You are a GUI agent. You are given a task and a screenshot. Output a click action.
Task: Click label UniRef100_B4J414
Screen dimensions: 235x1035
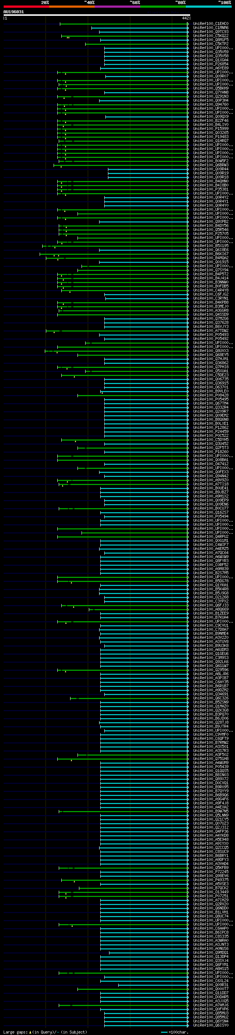(210, 278)
